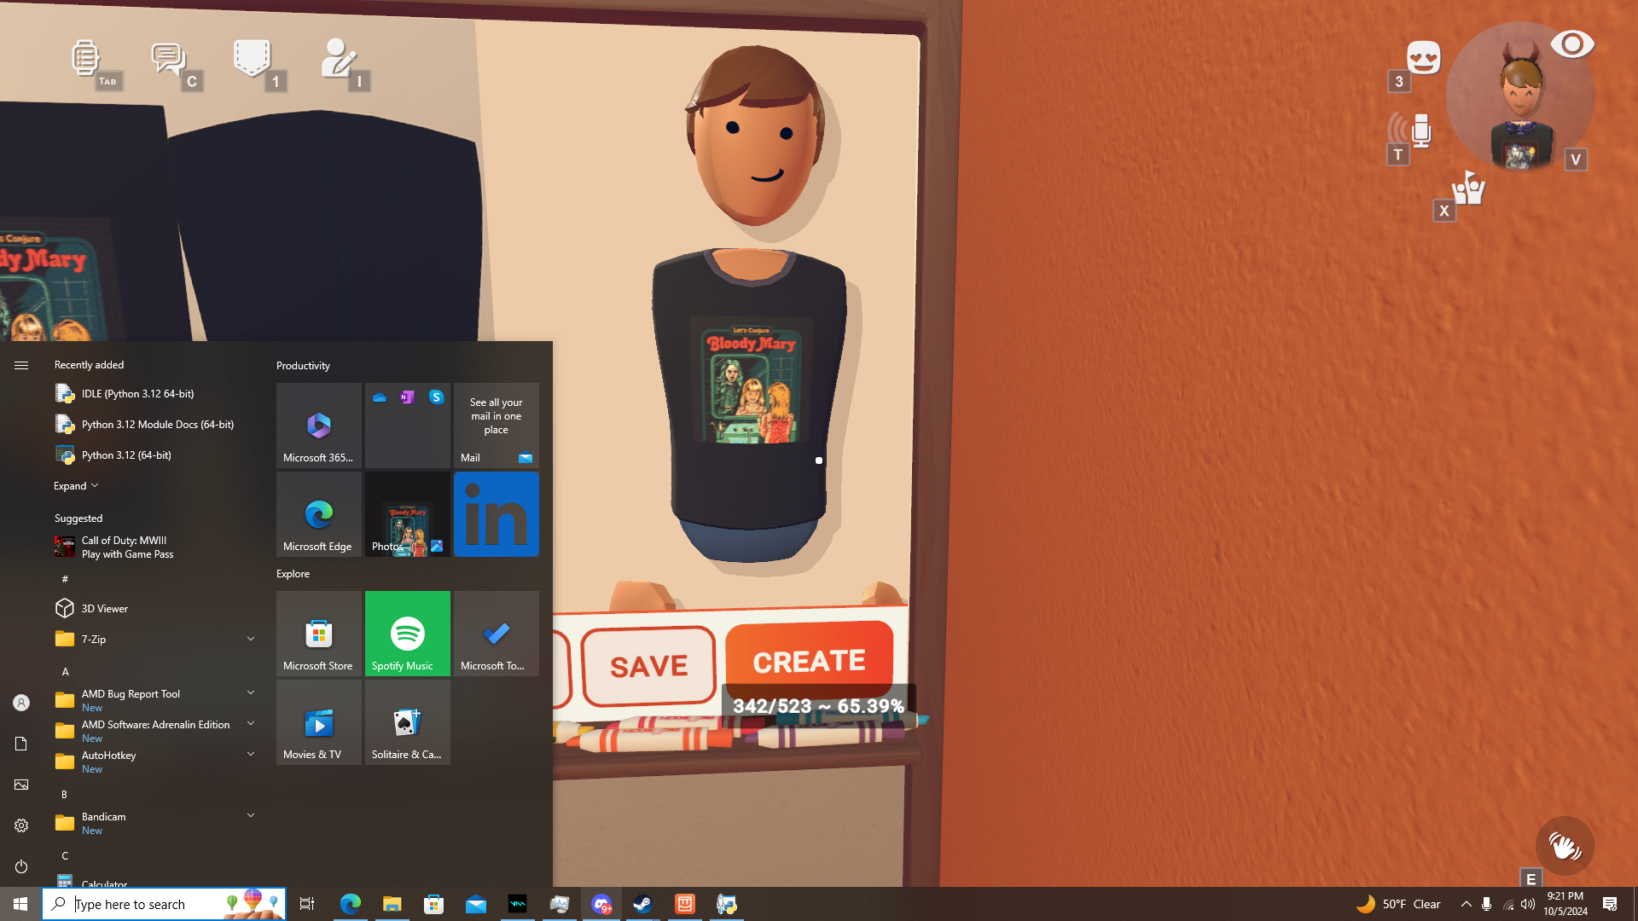Click the avatar edit profile icon
Screen dimensions: 1638x921
[x=338, y=58]
